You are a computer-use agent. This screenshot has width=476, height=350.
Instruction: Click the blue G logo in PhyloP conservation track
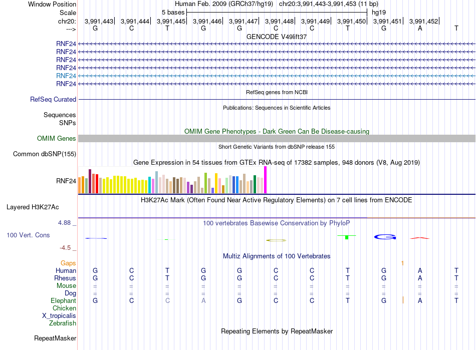(385, 237)
